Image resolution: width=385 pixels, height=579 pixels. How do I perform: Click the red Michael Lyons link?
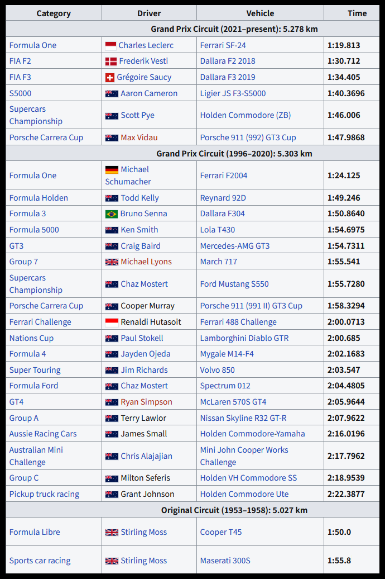tap(146, 262)
